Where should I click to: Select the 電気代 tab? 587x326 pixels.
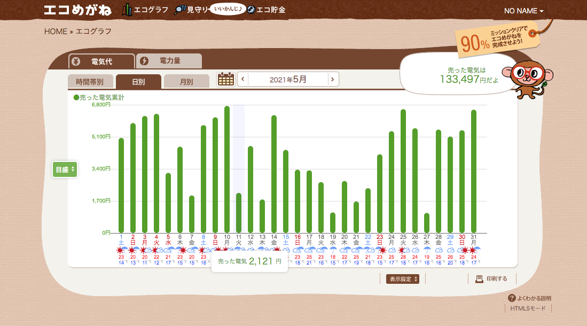tap(101, 61)
